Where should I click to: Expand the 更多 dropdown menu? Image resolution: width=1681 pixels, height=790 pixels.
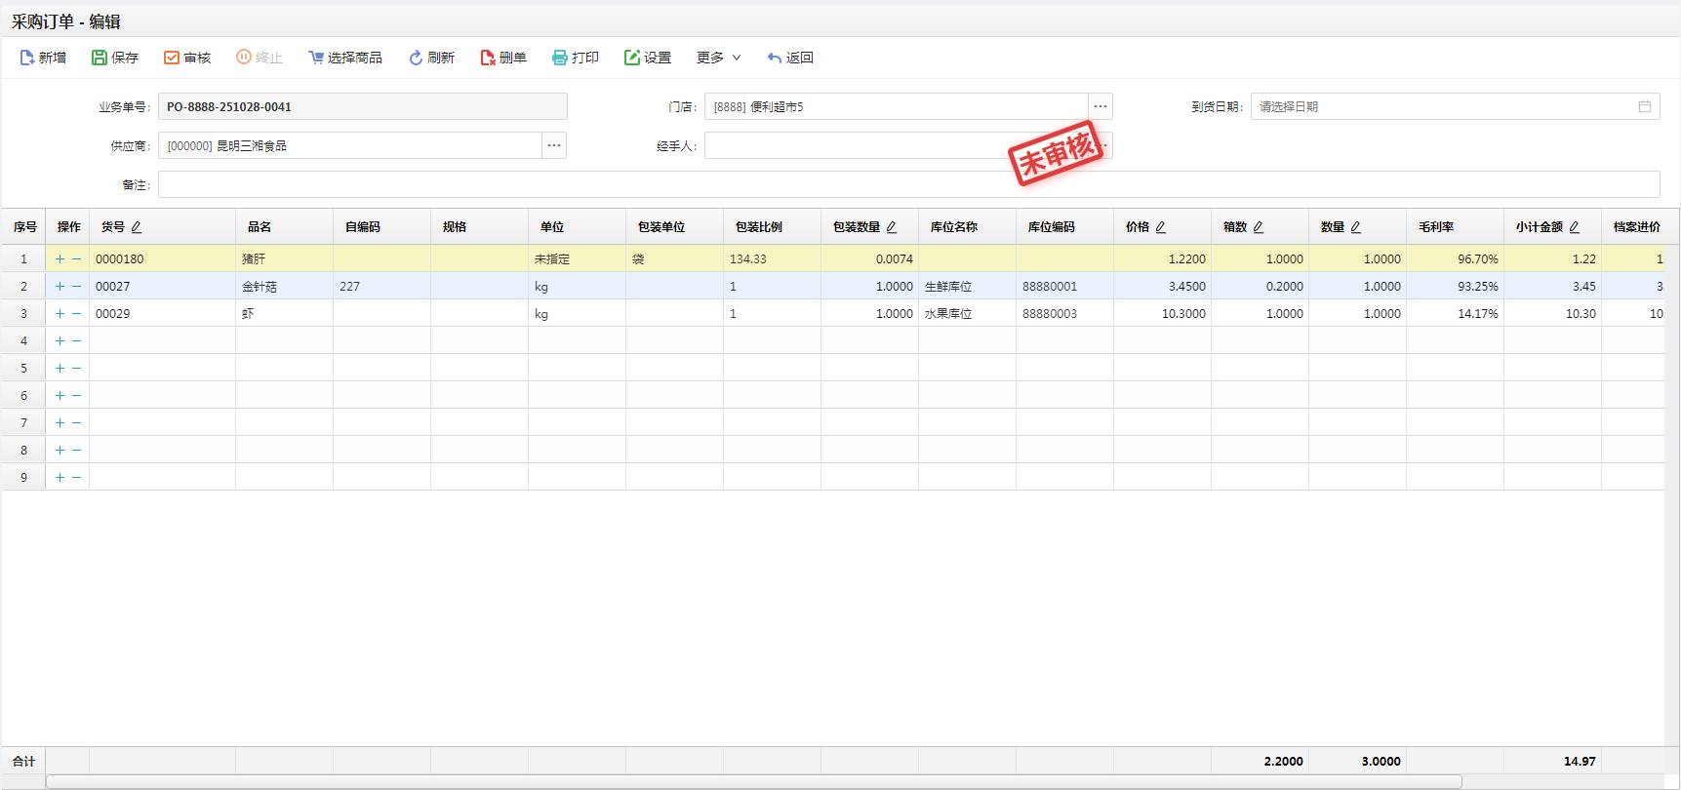[719, 59]
